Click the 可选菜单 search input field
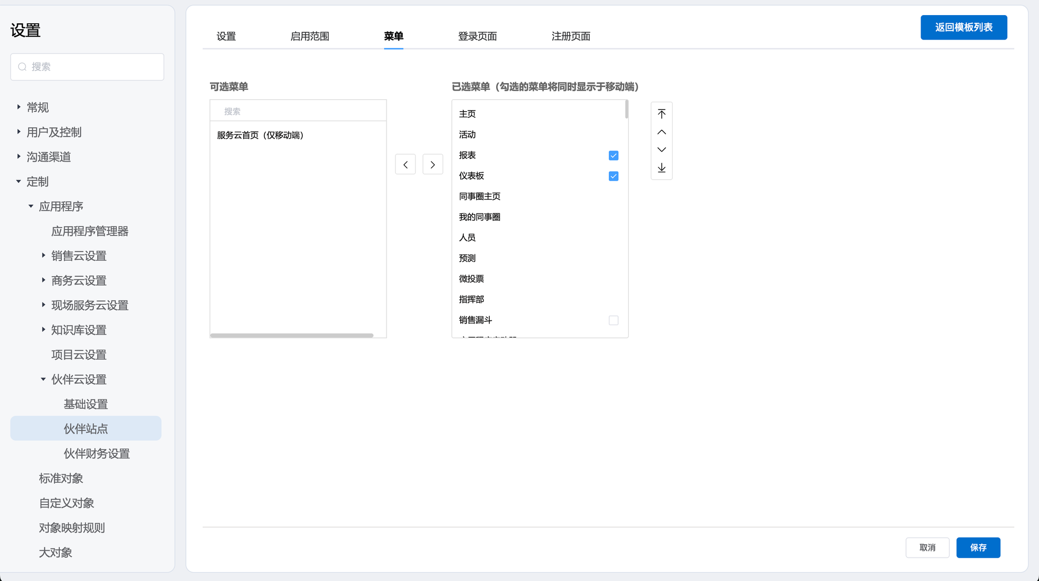 pos(298,111)
